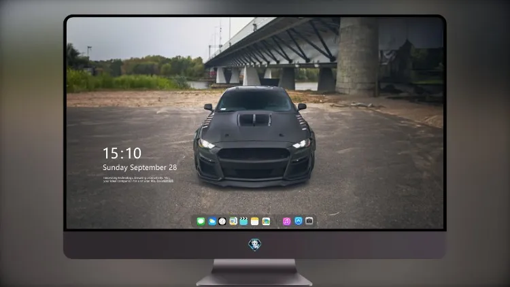510x287 pixels.
Task: Click the Sunday September 28 date text
Action: tap(140, 167)
